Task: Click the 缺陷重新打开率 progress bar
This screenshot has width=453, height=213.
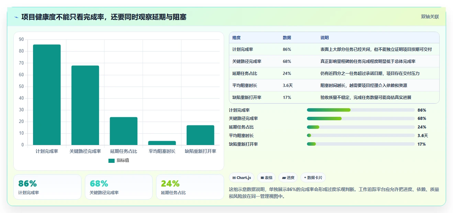Action: [361, 144]
